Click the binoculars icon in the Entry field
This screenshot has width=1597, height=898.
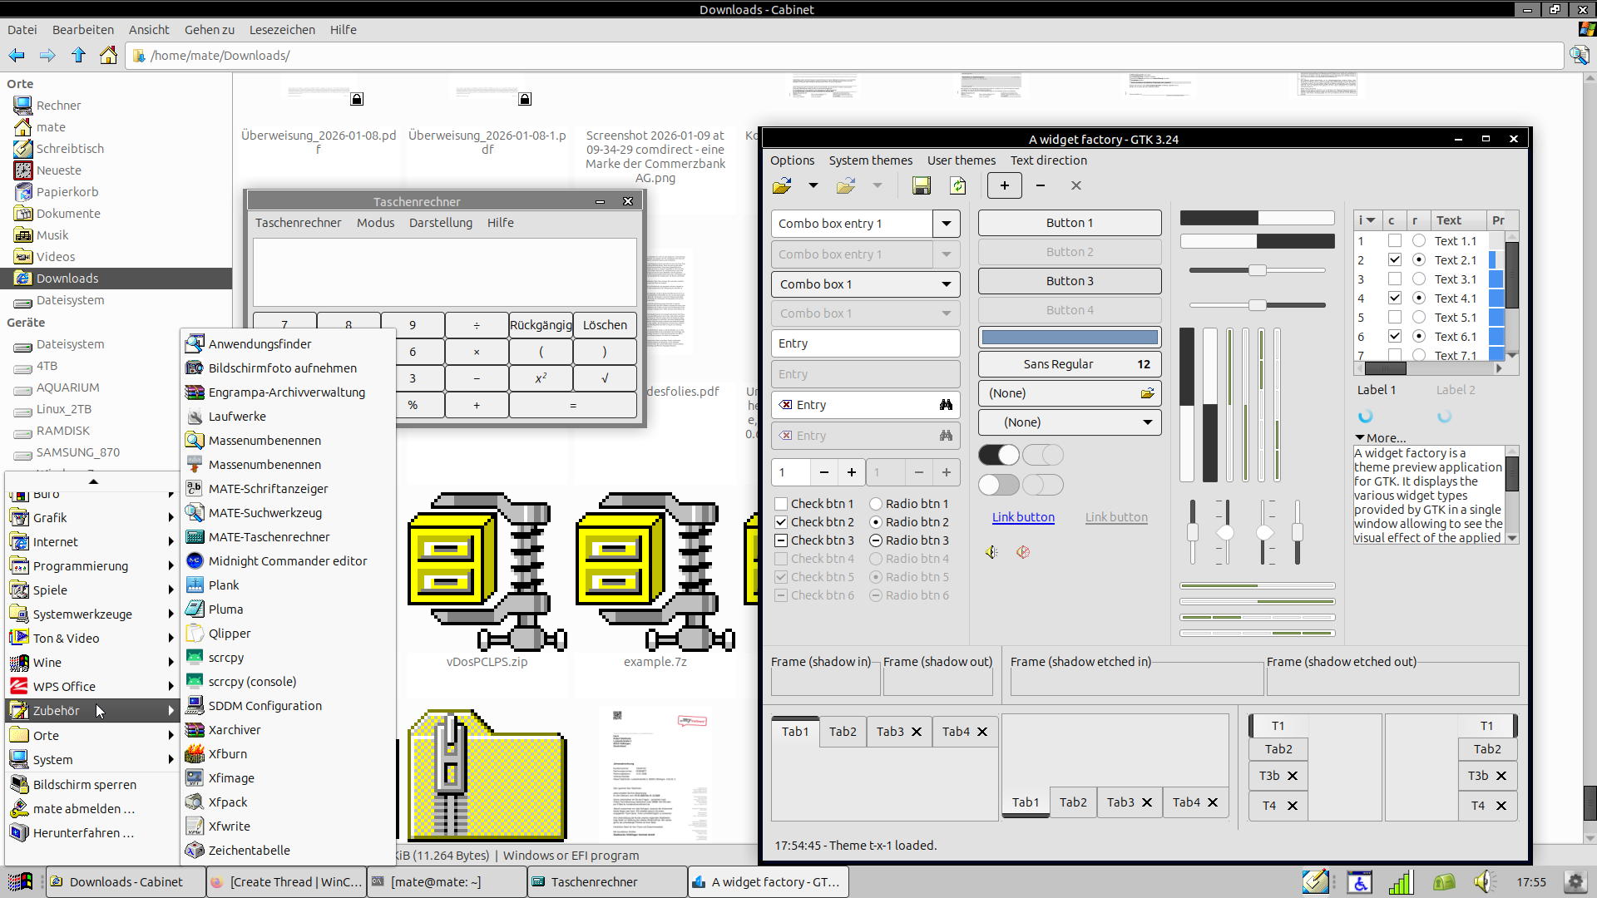pos(946,404)
